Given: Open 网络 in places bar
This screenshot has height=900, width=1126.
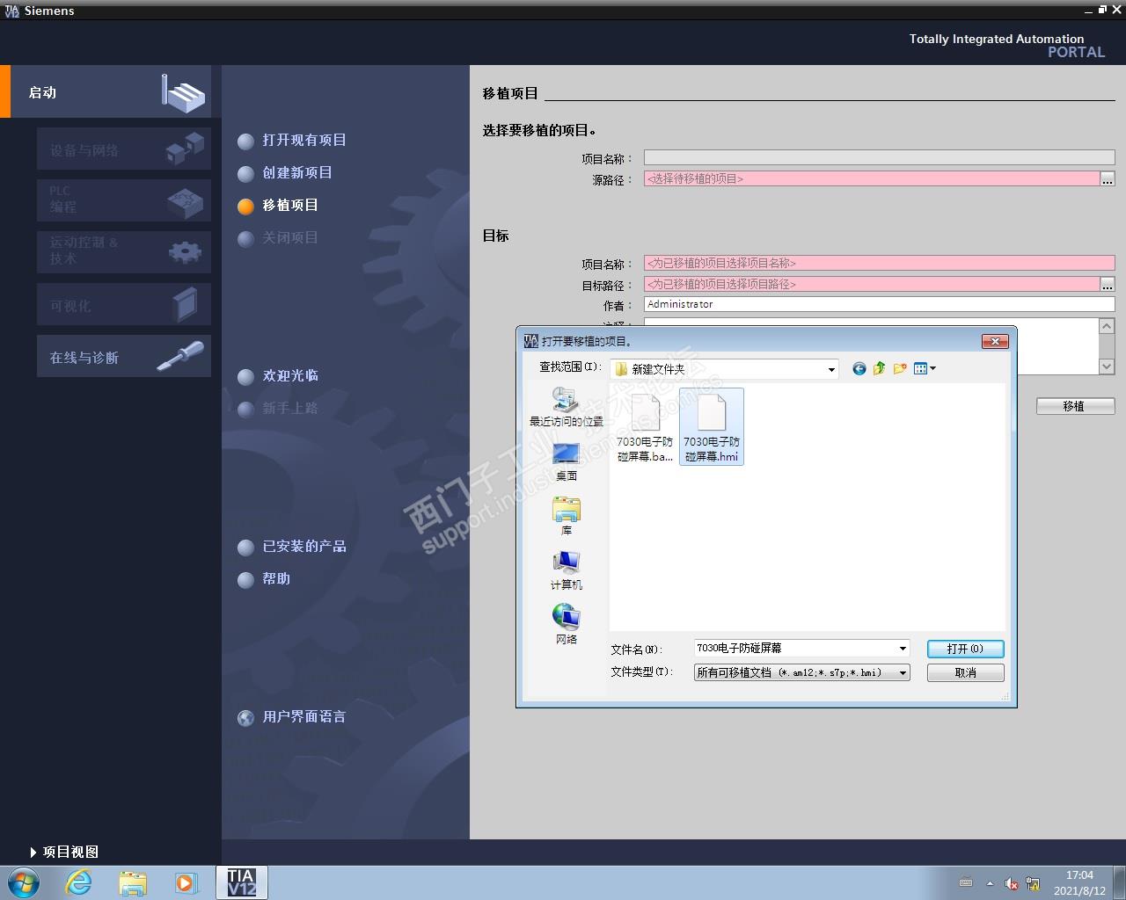Looking at the screenshot, I should click(567, 625).
